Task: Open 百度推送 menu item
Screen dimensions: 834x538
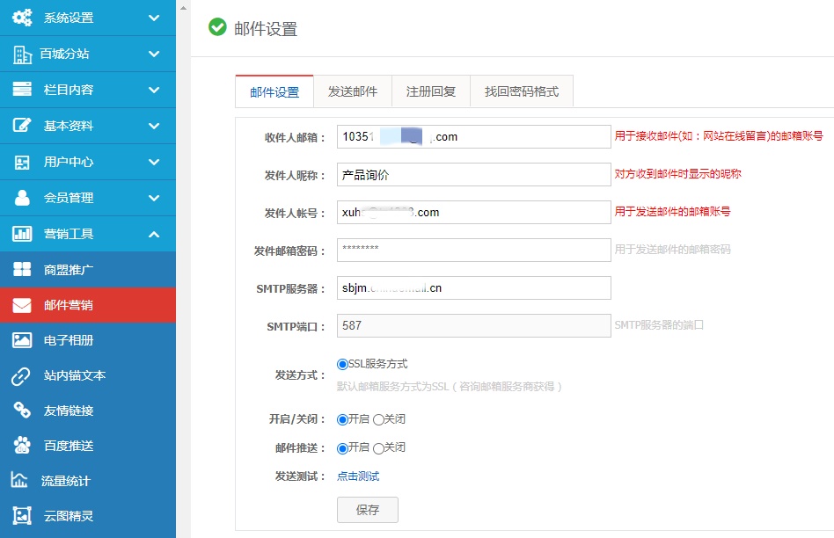Action: (88, 446)
